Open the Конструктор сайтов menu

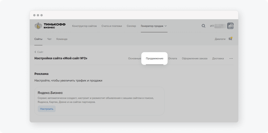point(84,26)
